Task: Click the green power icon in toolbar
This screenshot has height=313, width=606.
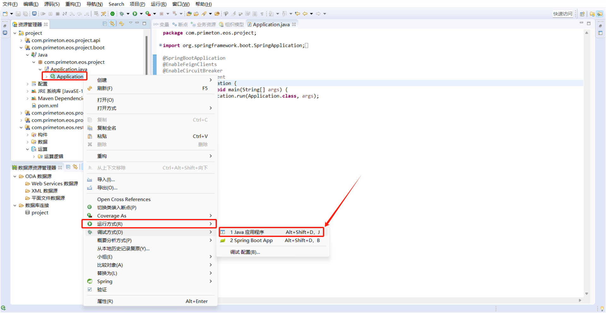Action: click(x=112, y=14)
